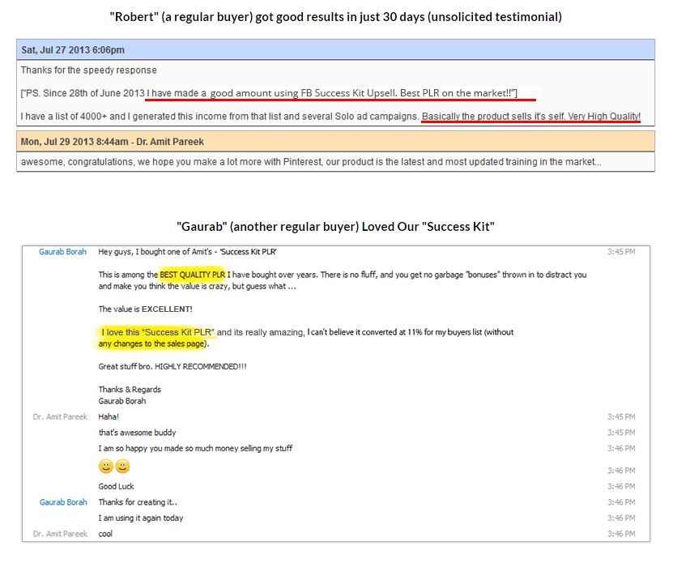
Task: Click "Thanks for the speedy response" line
Action: coord(89,70)
